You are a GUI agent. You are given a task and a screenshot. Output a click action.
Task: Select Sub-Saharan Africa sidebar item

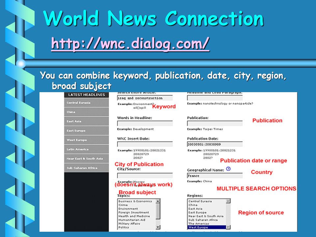87,168
